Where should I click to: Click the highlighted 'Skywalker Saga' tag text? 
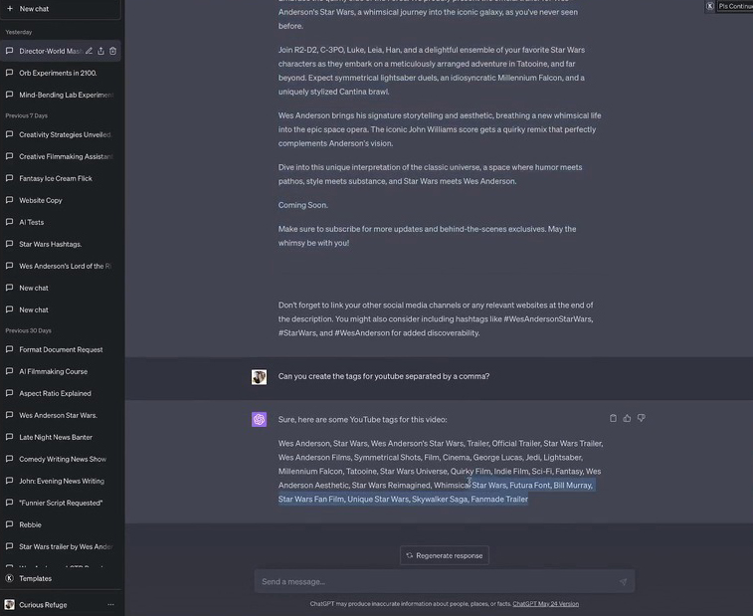click(440, 499)
